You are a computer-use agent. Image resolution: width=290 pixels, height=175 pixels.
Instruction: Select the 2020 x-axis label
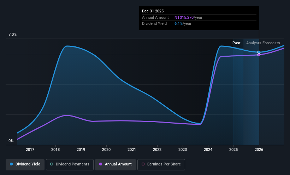[x=106, y=149]
